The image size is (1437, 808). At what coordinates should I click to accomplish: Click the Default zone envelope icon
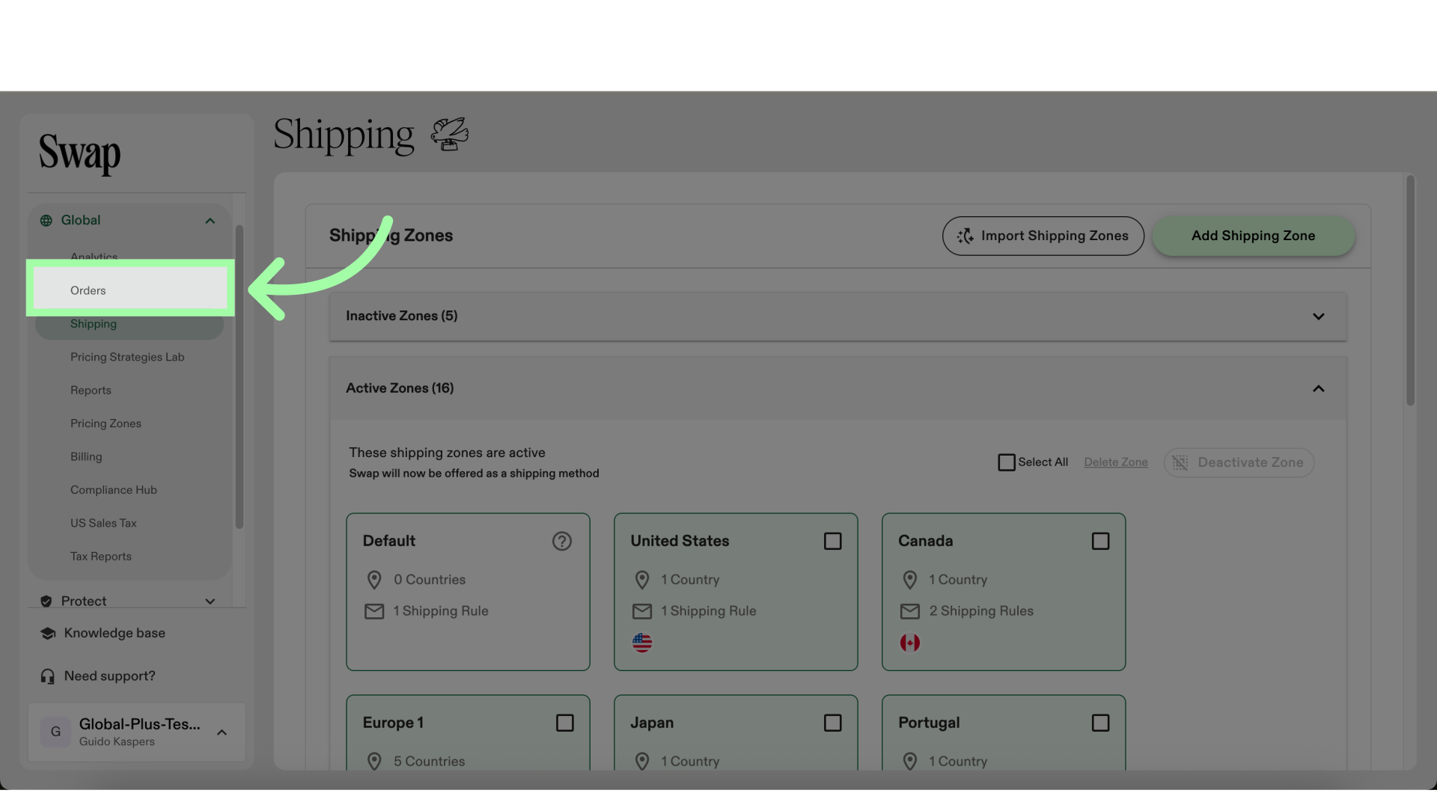click(374, 611)
